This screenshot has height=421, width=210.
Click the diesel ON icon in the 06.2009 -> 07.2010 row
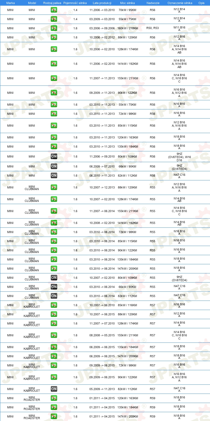pyautogui.click(x=54, y=166)
